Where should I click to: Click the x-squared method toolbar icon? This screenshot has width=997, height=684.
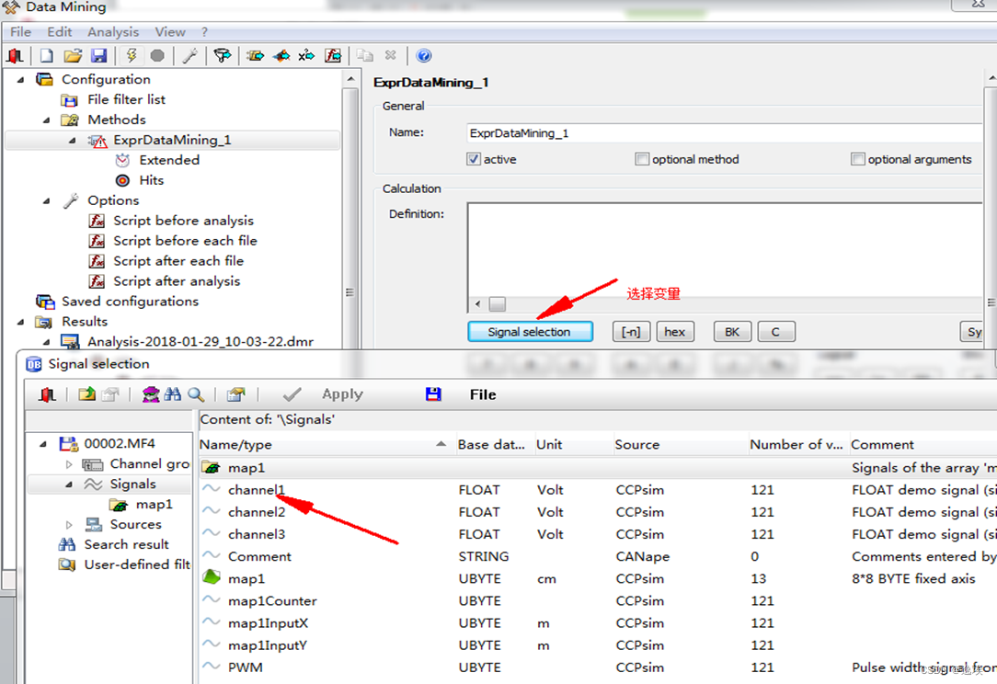[306, 56]
